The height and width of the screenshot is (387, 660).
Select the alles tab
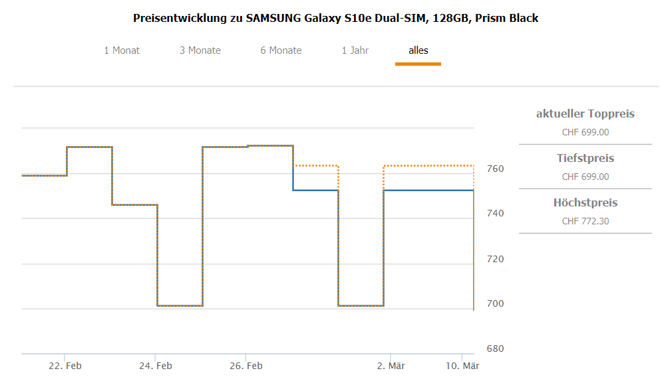coord(418,50)
